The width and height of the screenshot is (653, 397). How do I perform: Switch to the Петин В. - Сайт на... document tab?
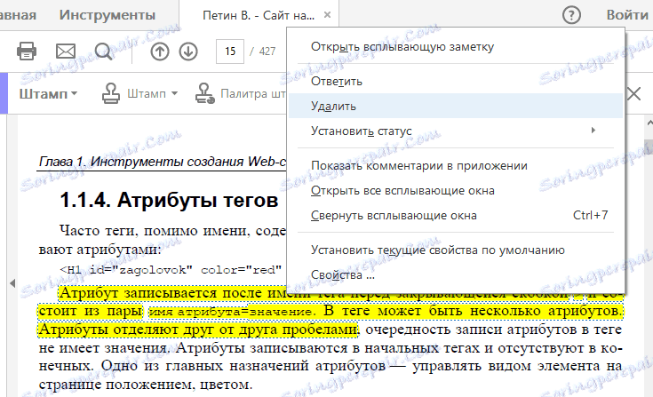259,15
